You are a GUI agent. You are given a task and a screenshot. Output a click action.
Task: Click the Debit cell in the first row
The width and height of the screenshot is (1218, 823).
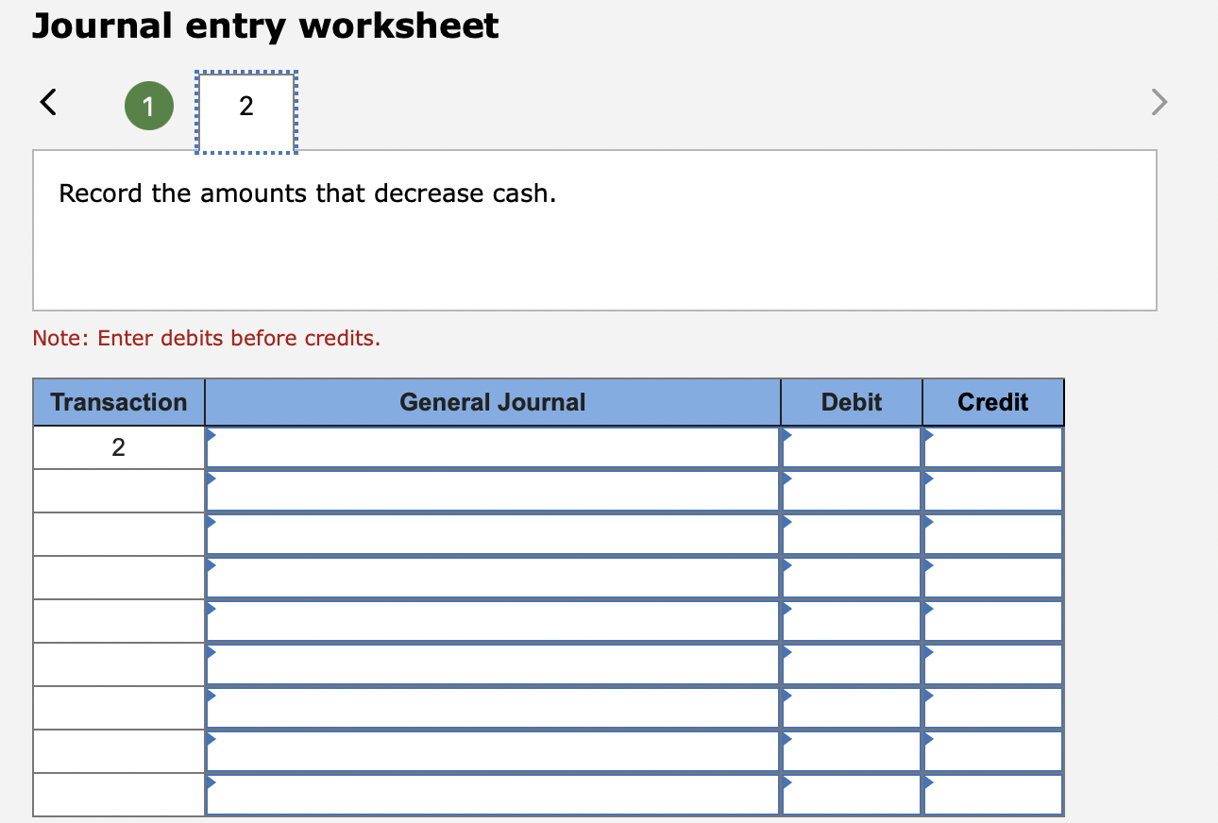[852, 447]
